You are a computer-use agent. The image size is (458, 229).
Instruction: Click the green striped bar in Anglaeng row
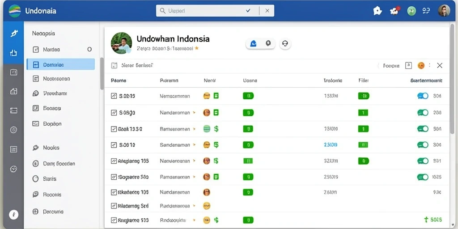click(x=248, y=161)
